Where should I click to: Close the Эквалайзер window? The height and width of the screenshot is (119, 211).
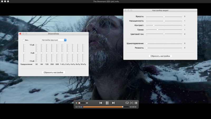(20, 34)
